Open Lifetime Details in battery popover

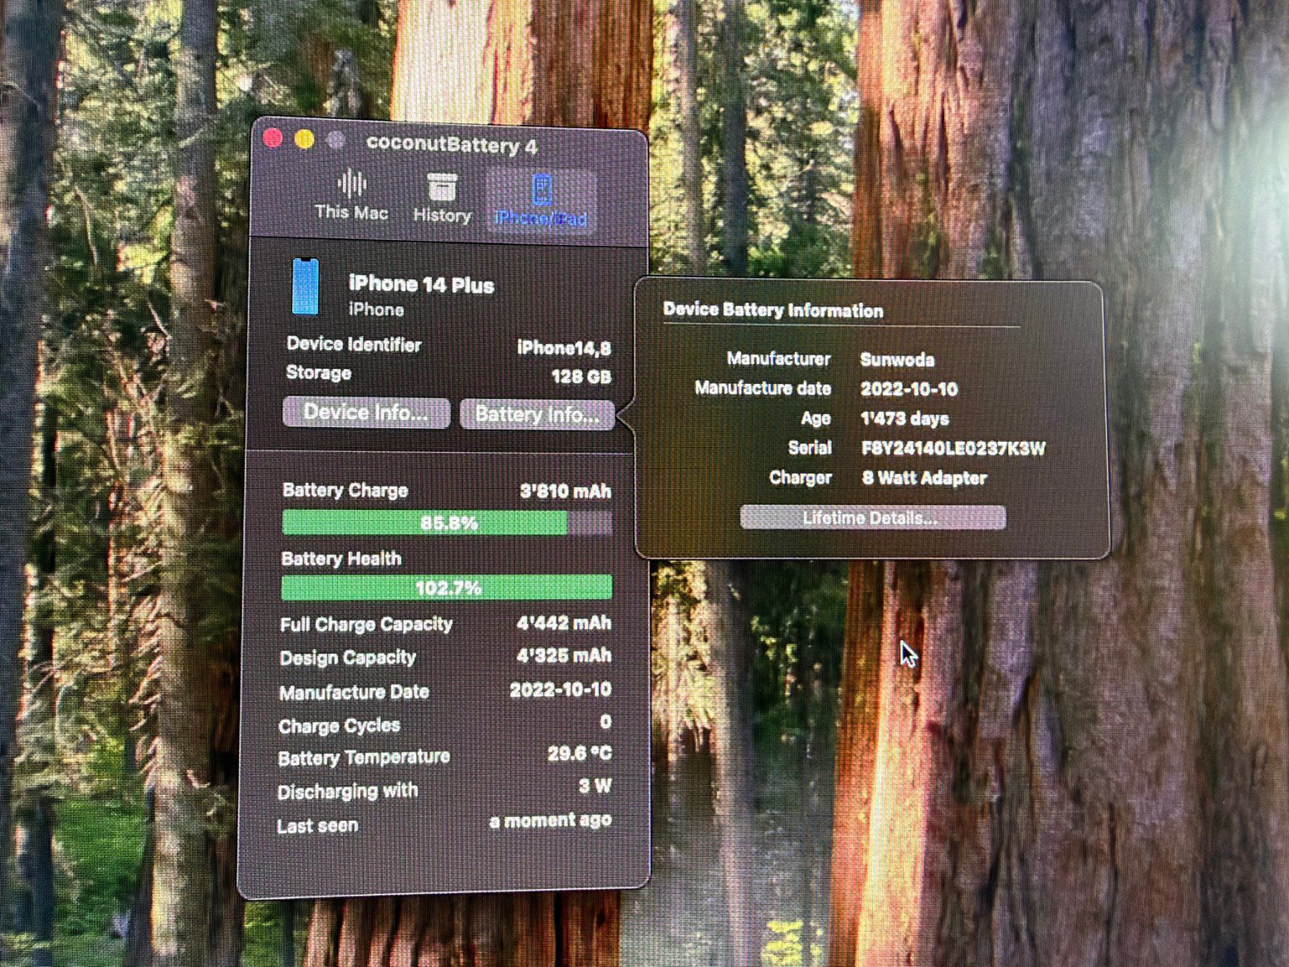click(x=872, y=517)
